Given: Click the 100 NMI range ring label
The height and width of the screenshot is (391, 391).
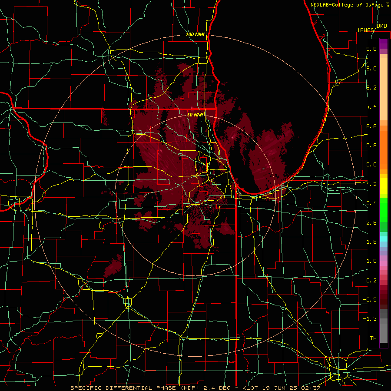Looking at the screenshot, I should pyautogui.click(x=195, y=34).
